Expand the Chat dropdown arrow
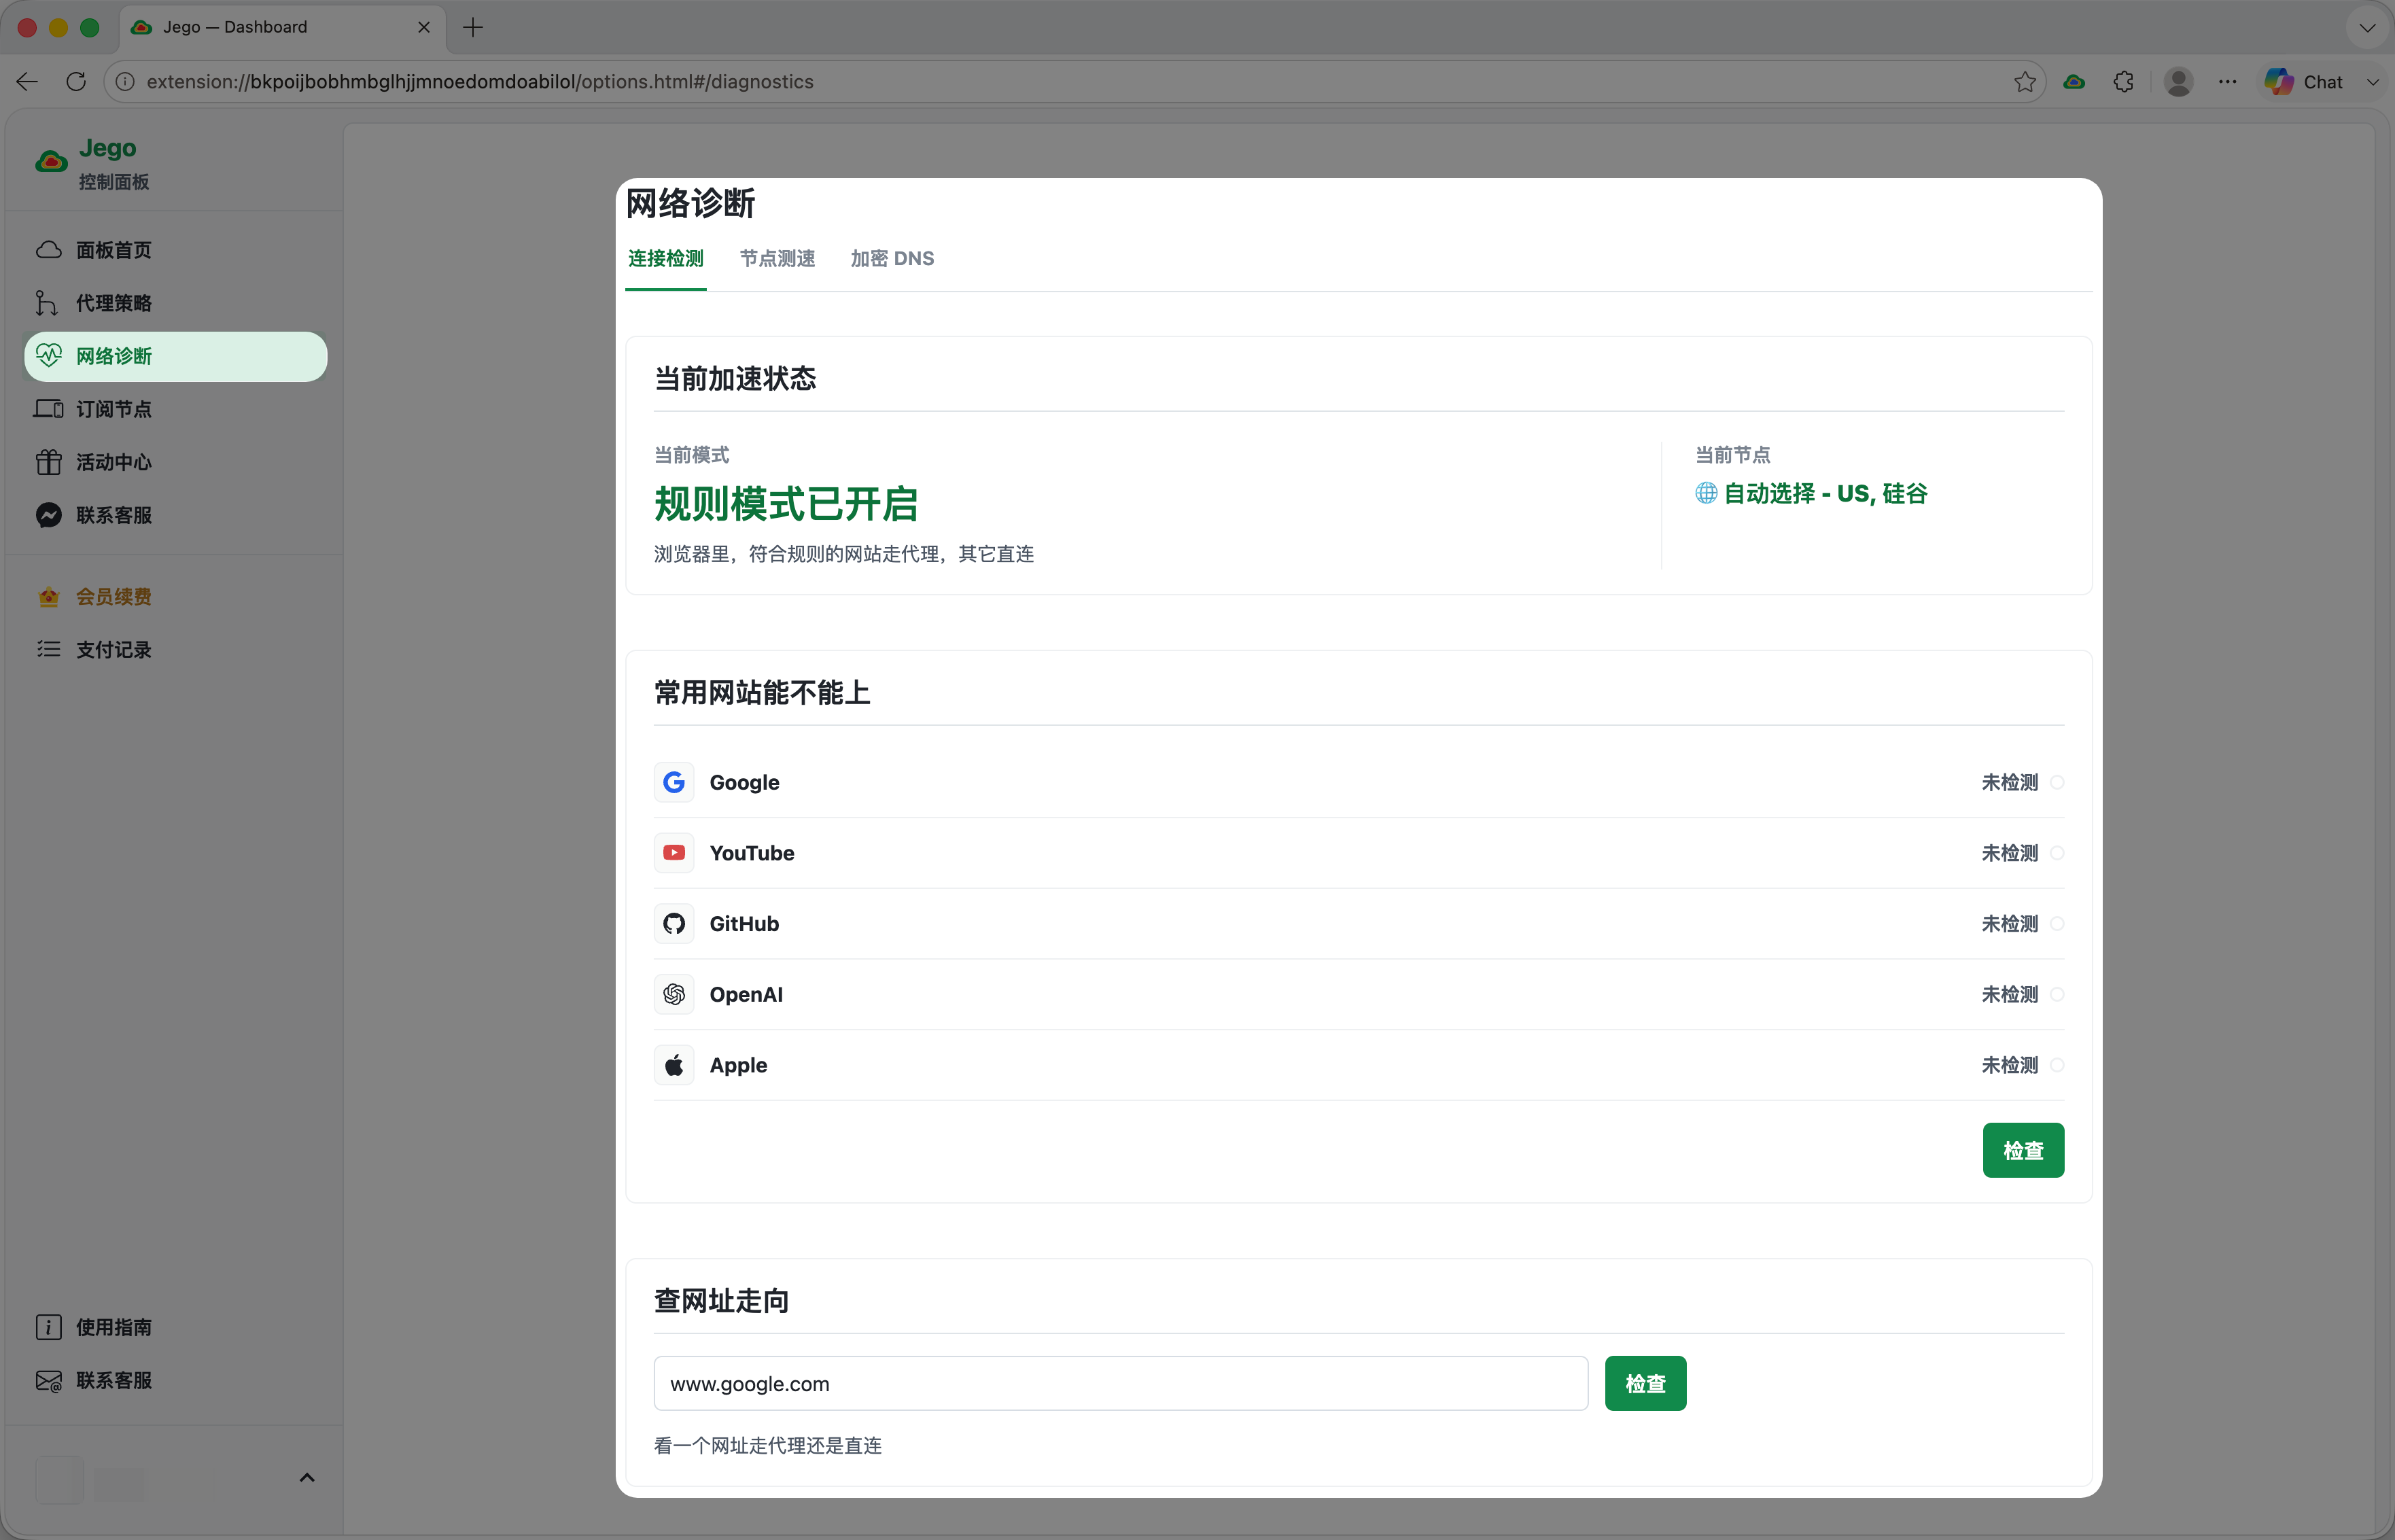 pyautogui.click(x=2372, y=82)
